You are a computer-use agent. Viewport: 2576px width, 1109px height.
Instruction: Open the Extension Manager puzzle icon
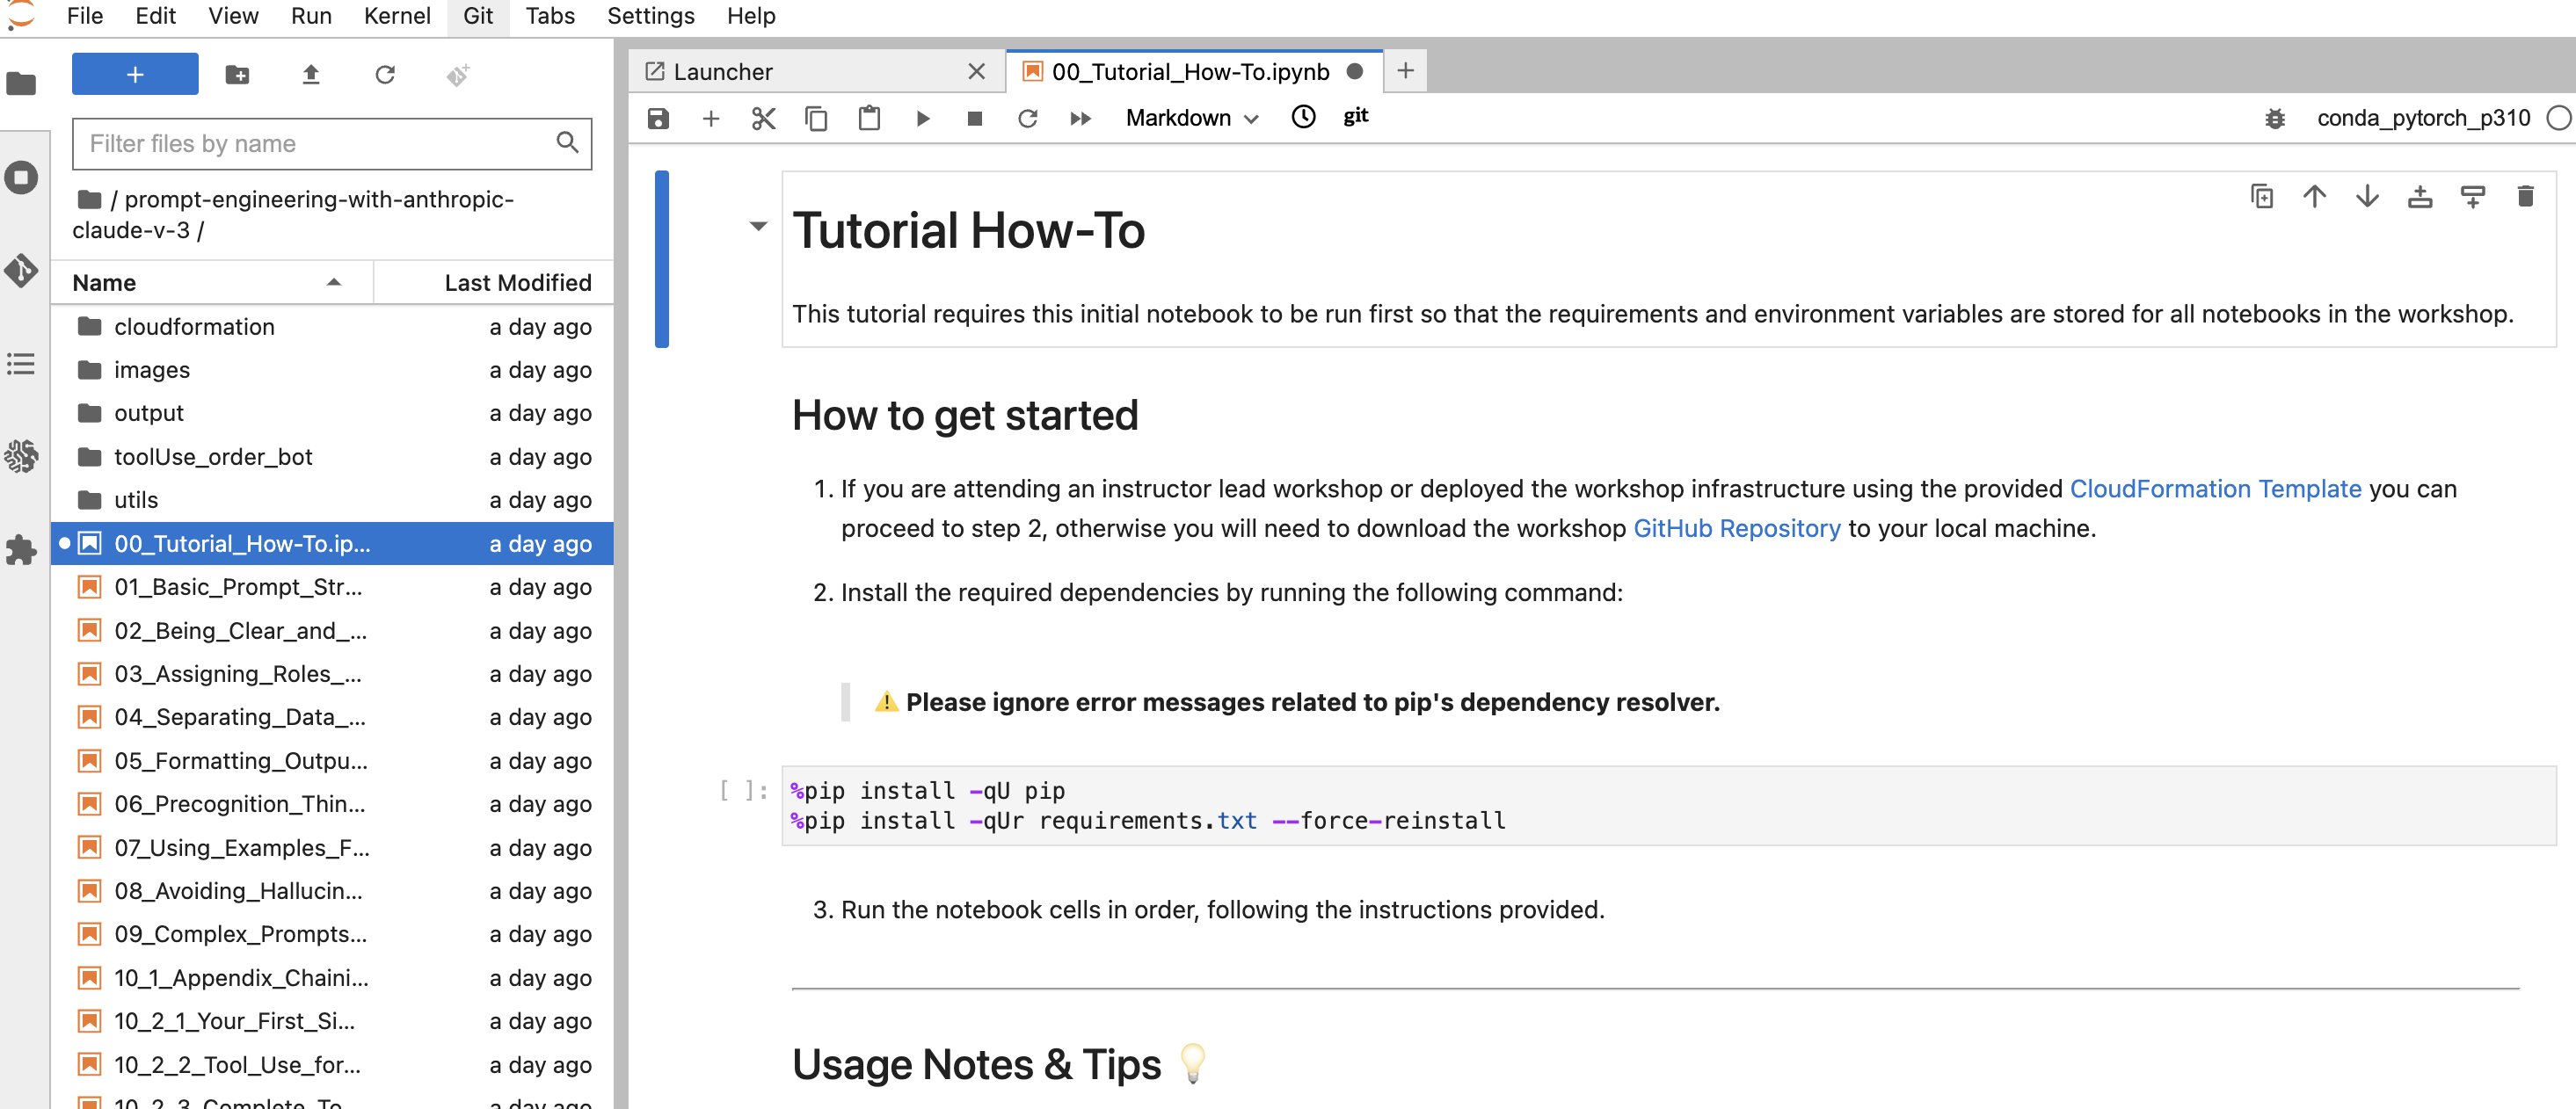(x=21, y=549)
